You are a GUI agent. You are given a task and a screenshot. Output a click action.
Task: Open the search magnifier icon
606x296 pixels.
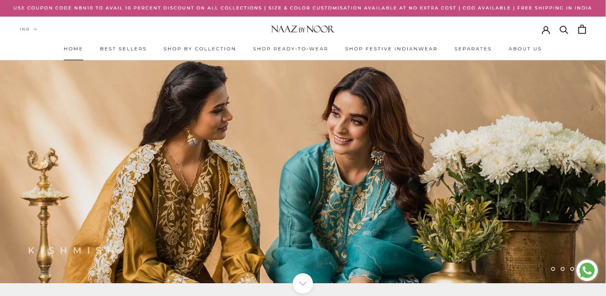564,29
